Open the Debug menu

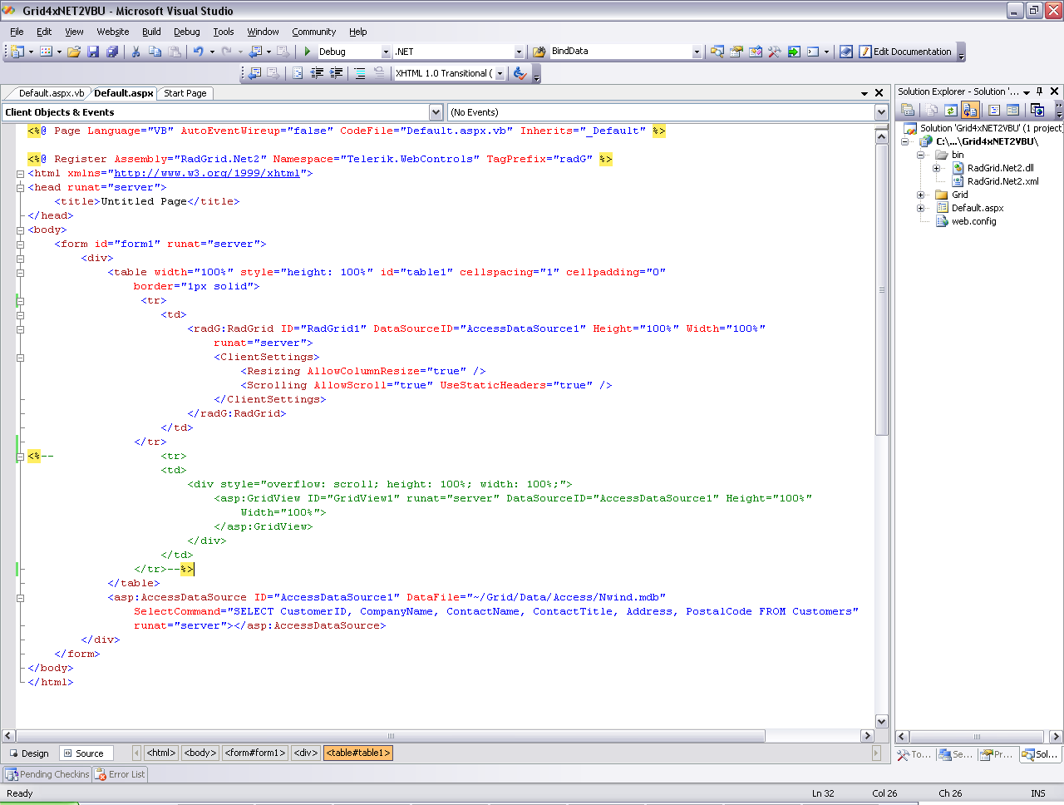click(187, 32)
